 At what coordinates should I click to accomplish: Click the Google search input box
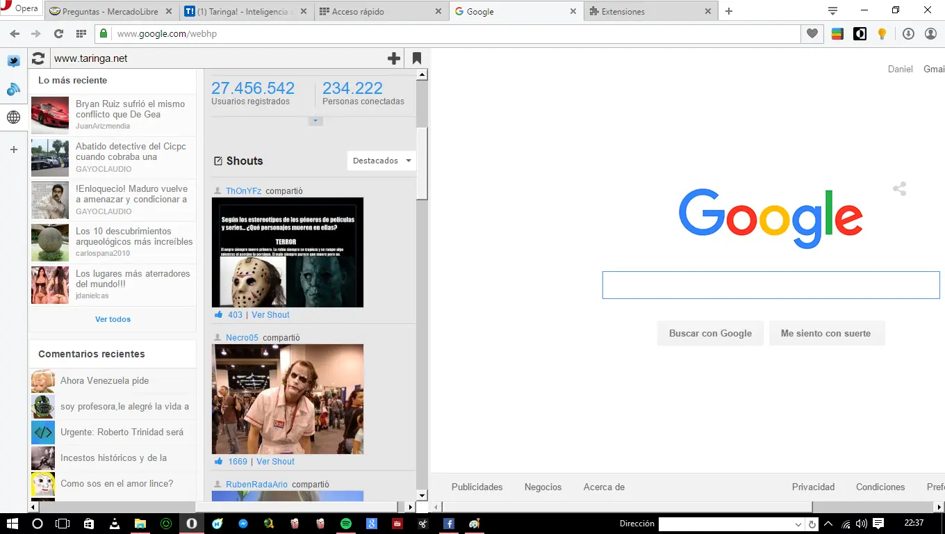771,285
